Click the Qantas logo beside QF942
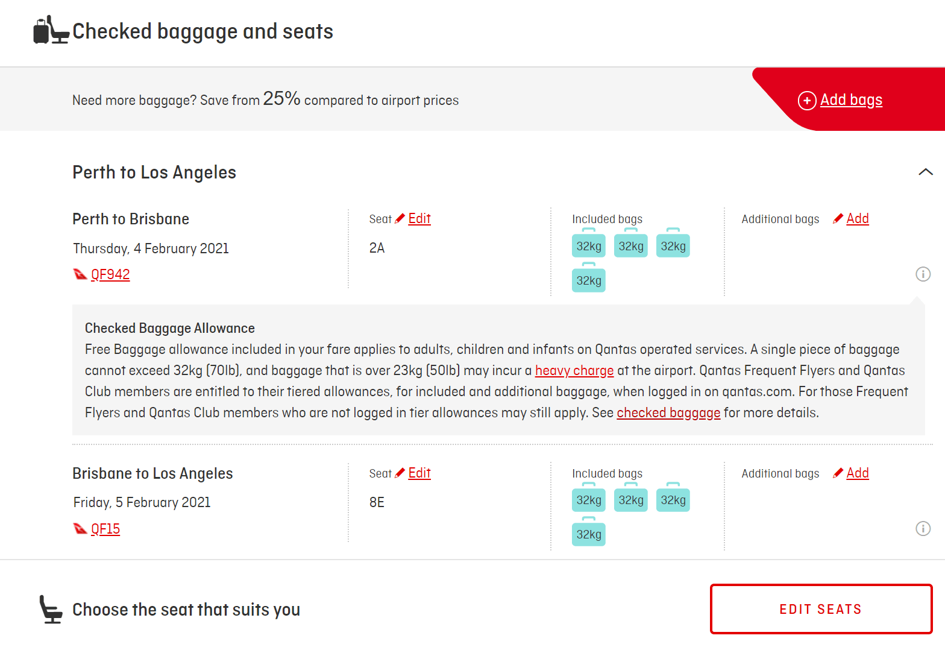This screenshot has width=945, height=650. click(x=80, y=274)
